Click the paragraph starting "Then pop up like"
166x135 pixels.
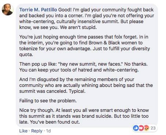[84, 67]
